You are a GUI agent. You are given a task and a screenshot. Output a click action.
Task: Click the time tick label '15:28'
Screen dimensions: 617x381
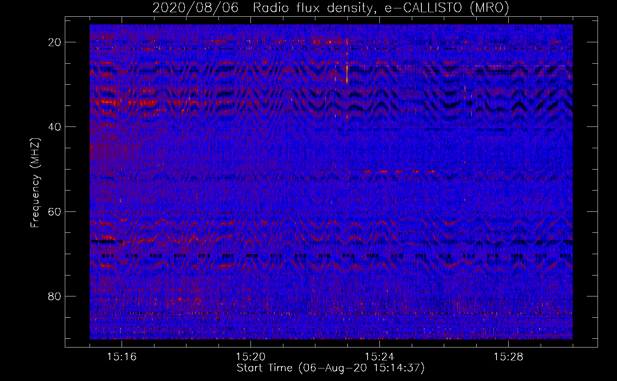[508, 357]
